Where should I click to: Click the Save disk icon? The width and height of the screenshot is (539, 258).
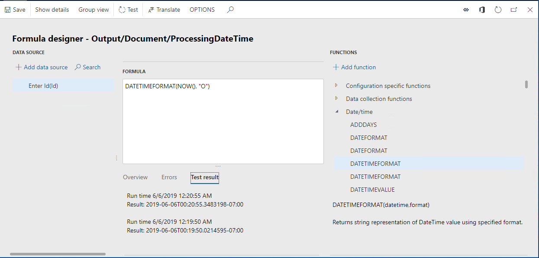(7, 10)
